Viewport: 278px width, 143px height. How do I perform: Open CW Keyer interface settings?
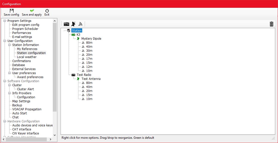pos(26,133)
